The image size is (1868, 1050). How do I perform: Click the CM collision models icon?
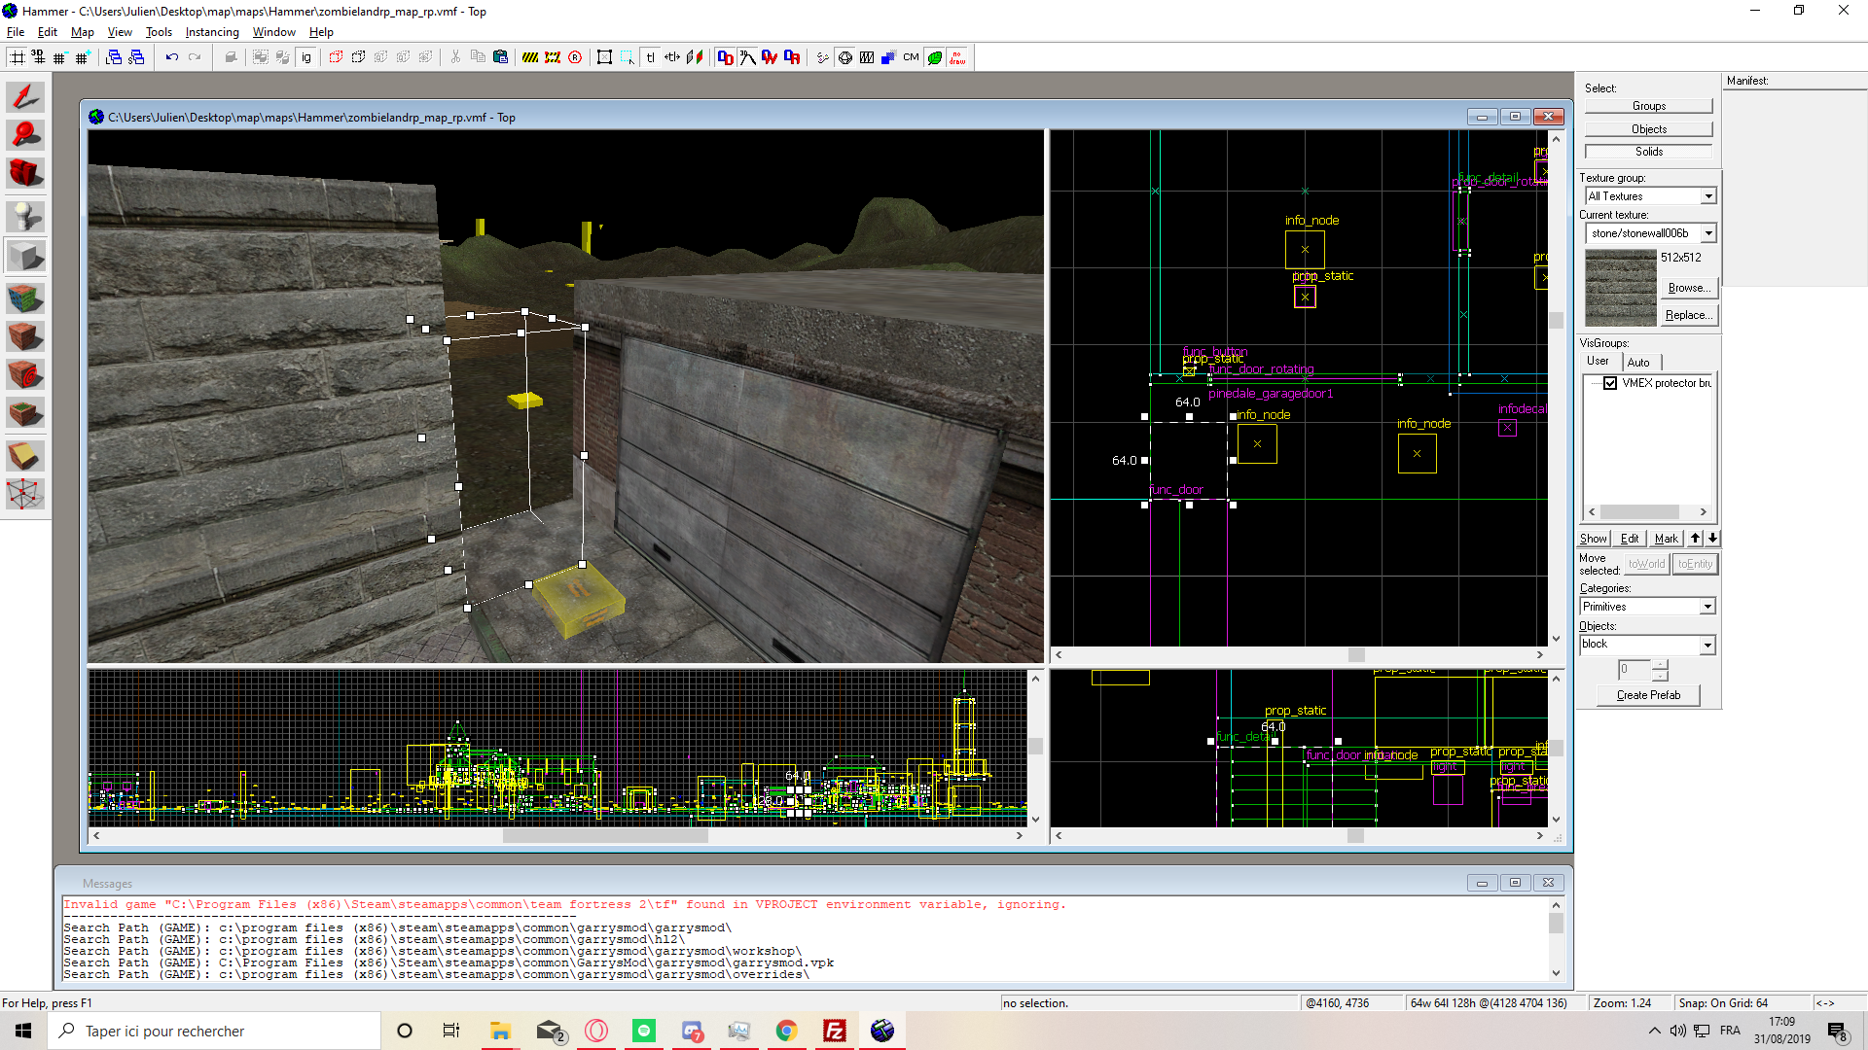(x=911, y=57)
